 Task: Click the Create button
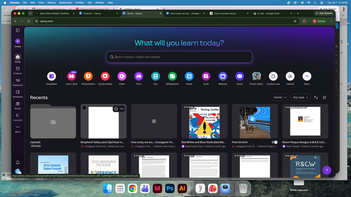(x=18, y=43)
